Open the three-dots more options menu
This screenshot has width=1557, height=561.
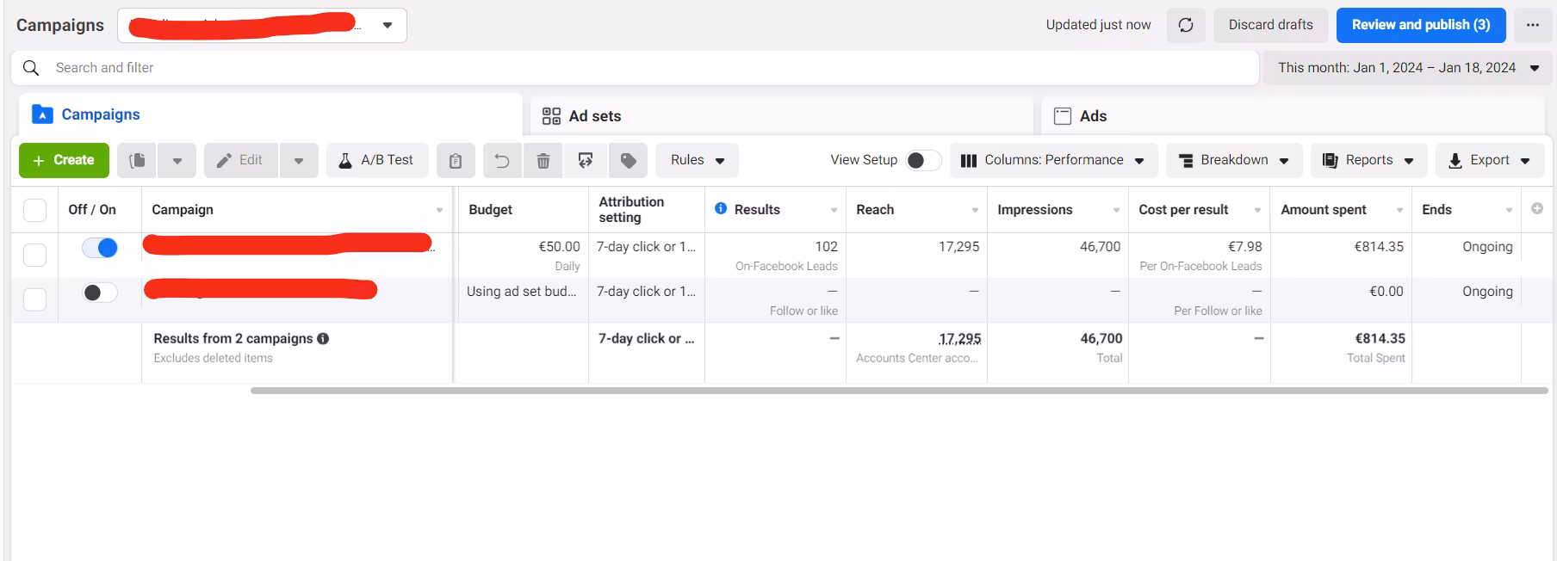point(1532,25)
